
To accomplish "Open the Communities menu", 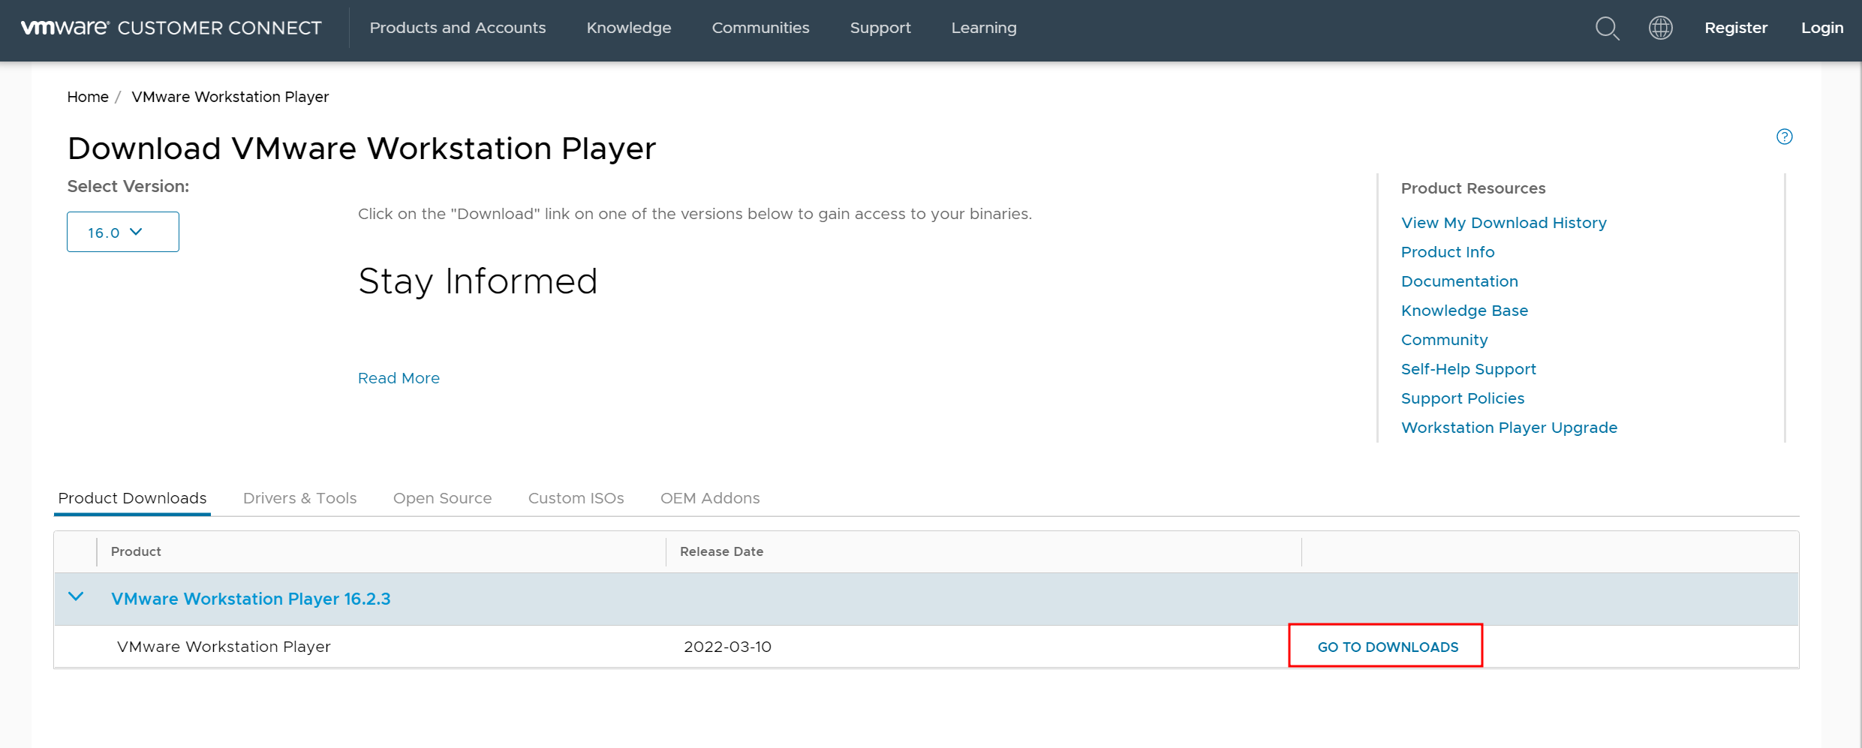I will pos(760,28).
